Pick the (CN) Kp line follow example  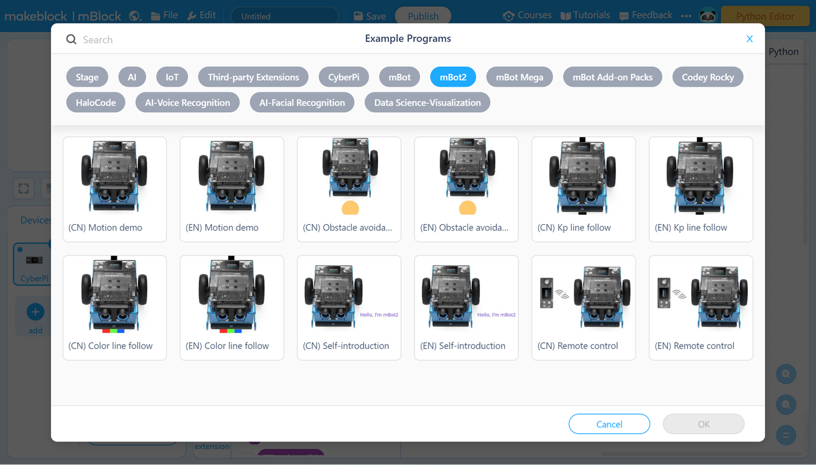(584, 189)
